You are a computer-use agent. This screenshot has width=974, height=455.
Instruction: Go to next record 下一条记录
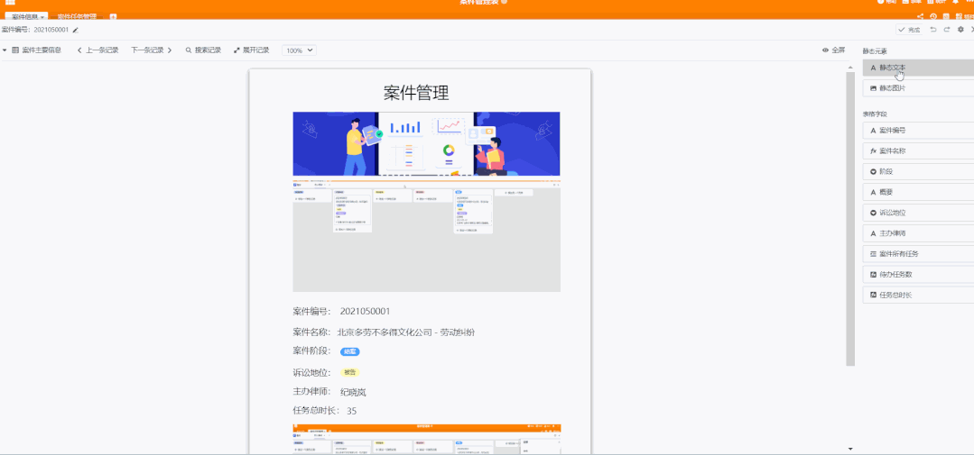(151, 50)
